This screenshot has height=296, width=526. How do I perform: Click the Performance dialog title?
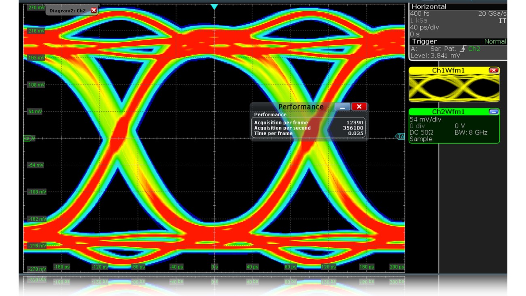coord(301,106)
